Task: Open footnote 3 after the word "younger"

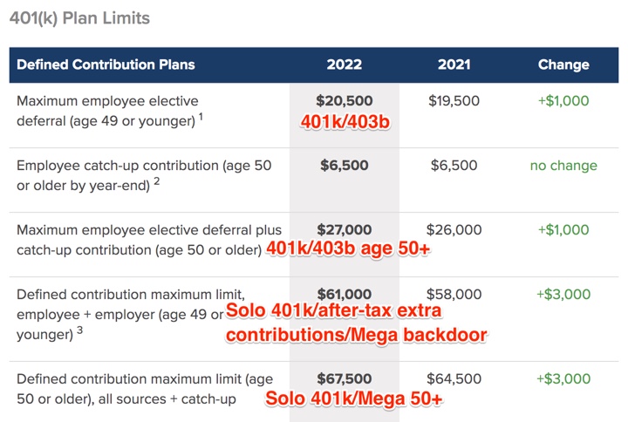Action: (78, 330)
